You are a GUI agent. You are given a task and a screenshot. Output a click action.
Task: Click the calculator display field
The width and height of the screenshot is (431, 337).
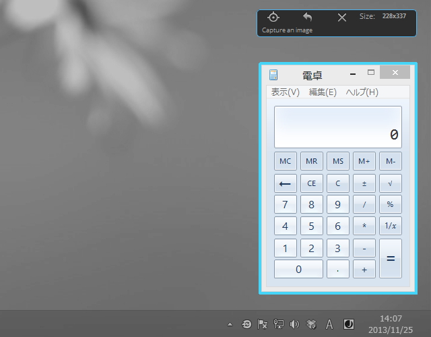pos(338,127)
